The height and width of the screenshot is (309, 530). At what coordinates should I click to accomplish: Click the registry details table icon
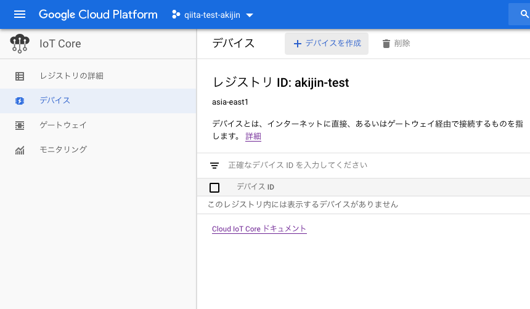[20, 76]
